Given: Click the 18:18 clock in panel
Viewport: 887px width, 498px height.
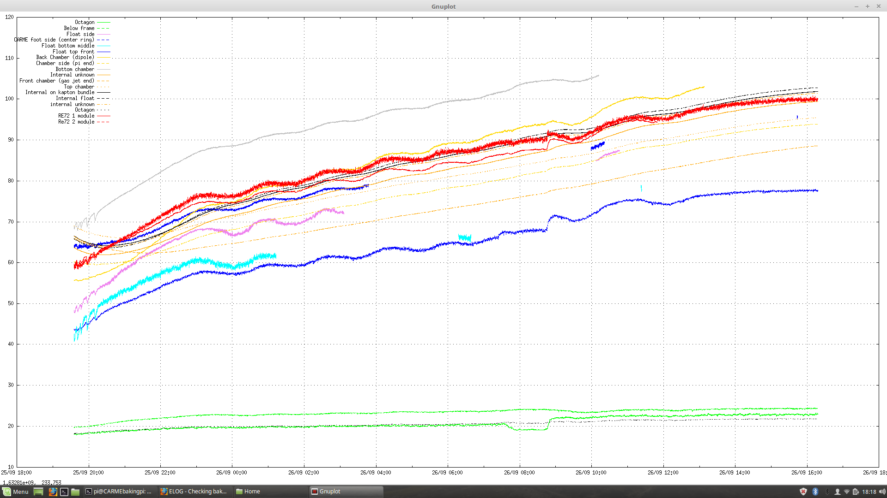Looking at the screenshot, I should [869, 492].
